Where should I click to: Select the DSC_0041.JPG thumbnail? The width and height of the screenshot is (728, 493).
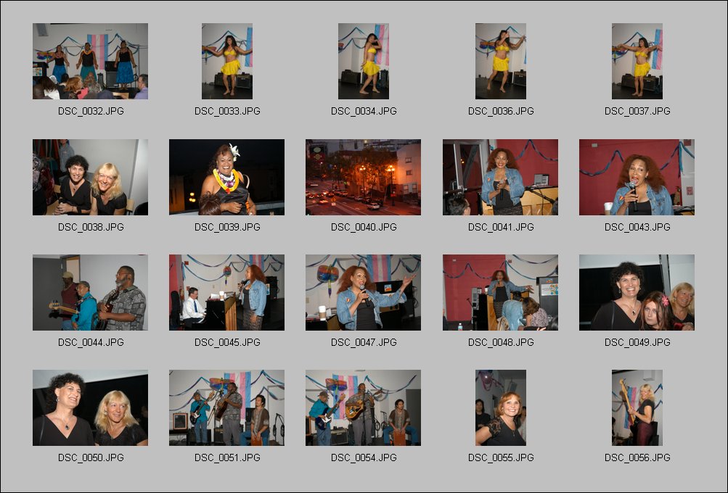(501, 177)
